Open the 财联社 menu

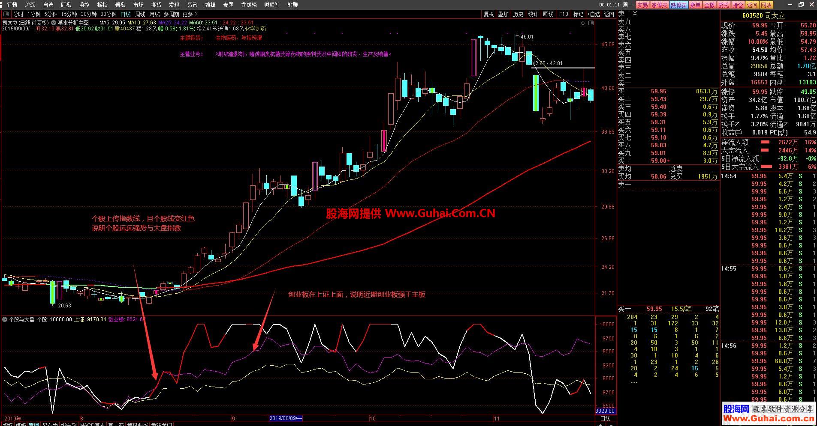tap(272, 5)
